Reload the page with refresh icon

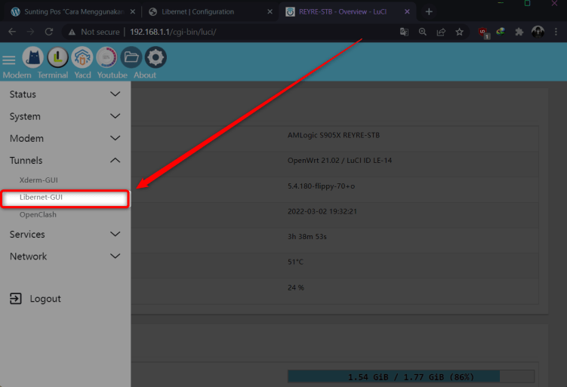[x=49, y=32]
